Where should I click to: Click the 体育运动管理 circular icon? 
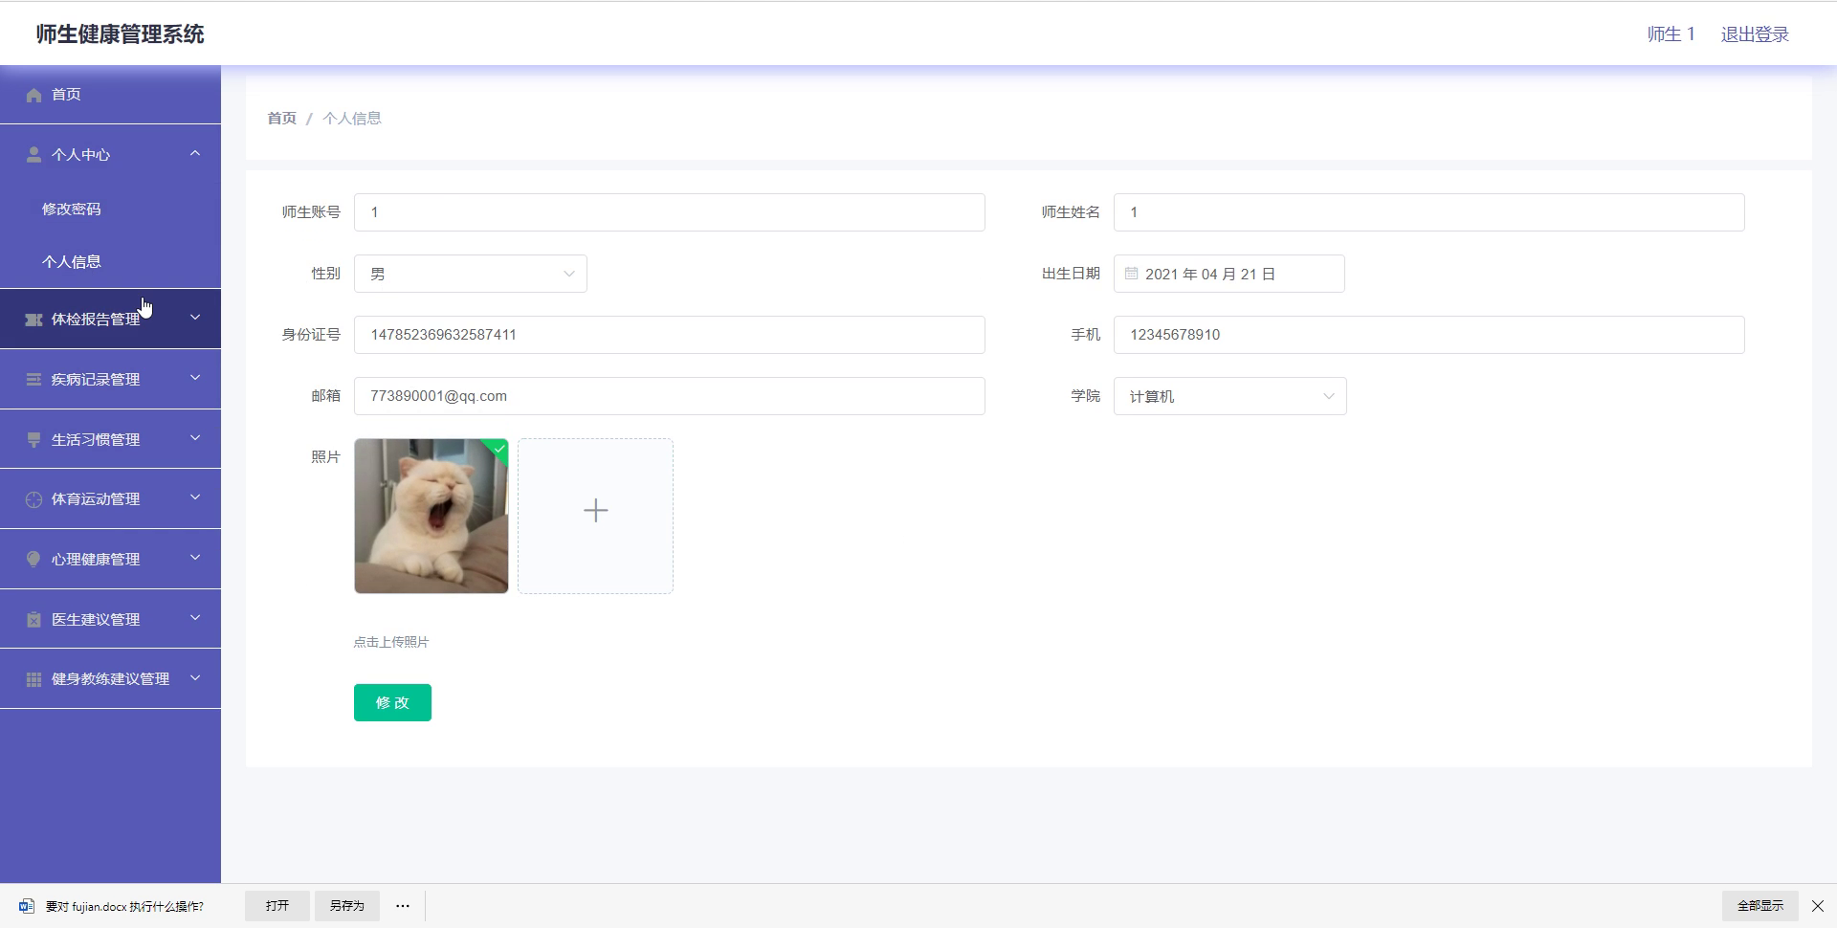pyautogui.click(x=34, y=499)
